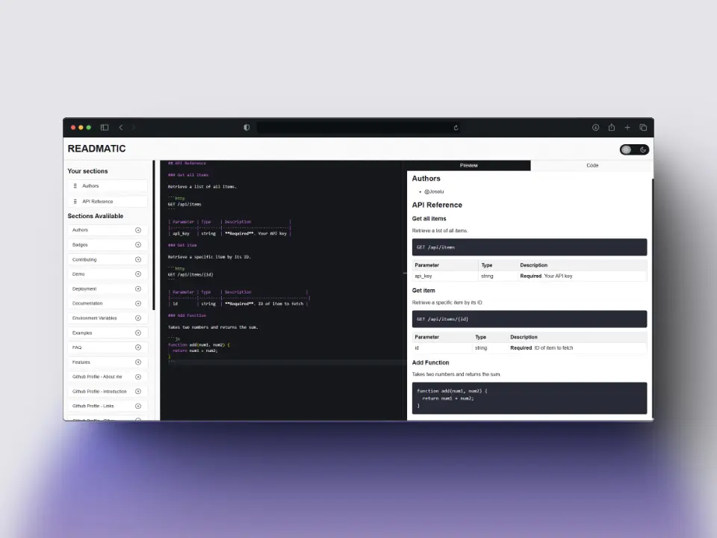717x538 pixels.
Task: Add the Documentation section with its plus icon
Action: 138,303
